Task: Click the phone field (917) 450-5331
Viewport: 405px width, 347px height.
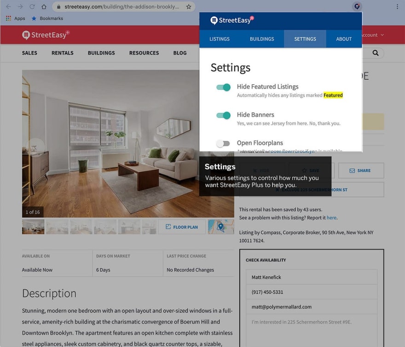Action: coord(312,292)
